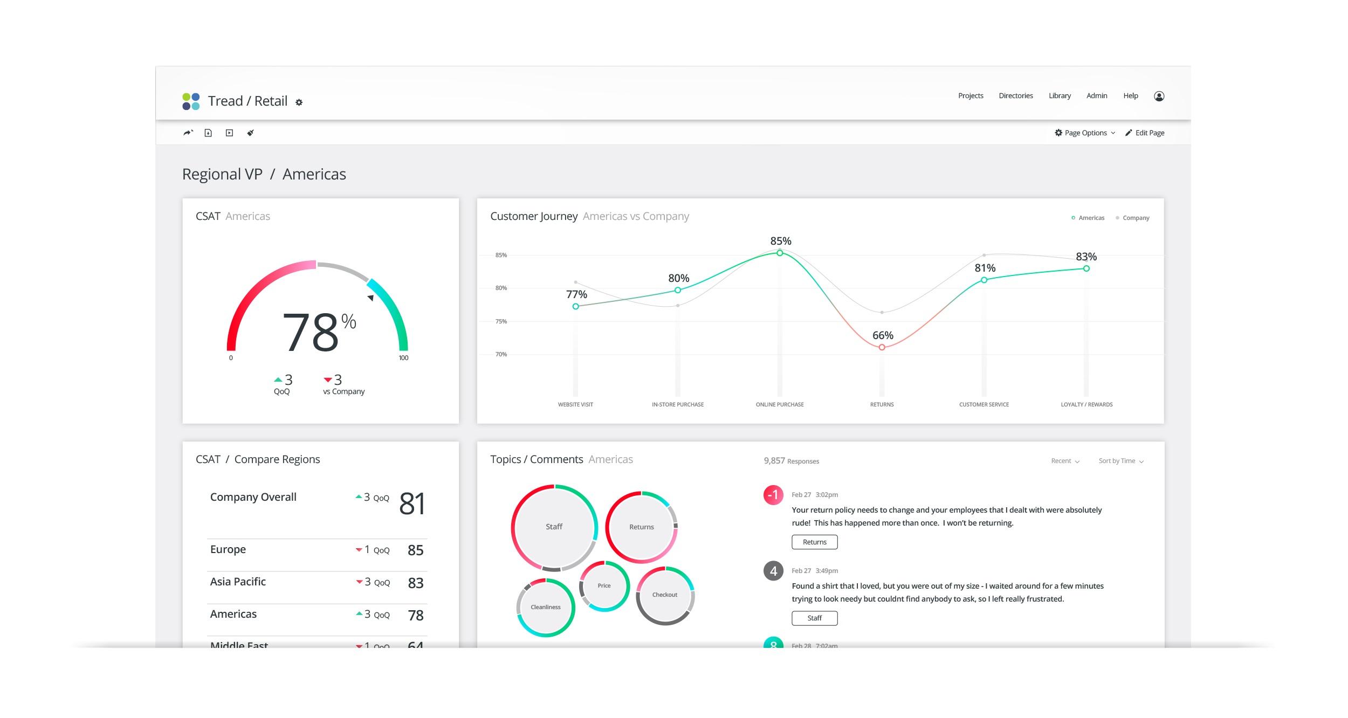
Task: Select the Staff topic bubble
Action: 554,527
